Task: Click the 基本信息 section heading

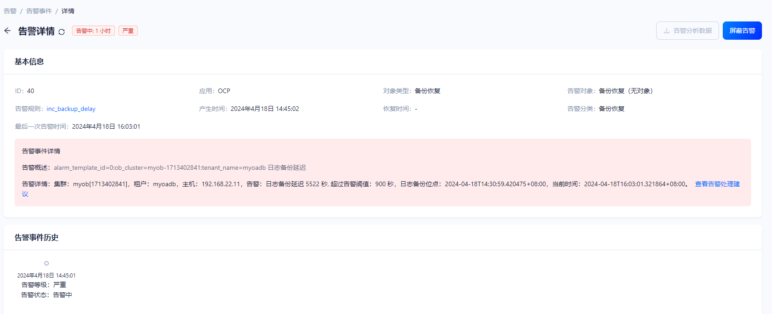Action: coord(29,62)
